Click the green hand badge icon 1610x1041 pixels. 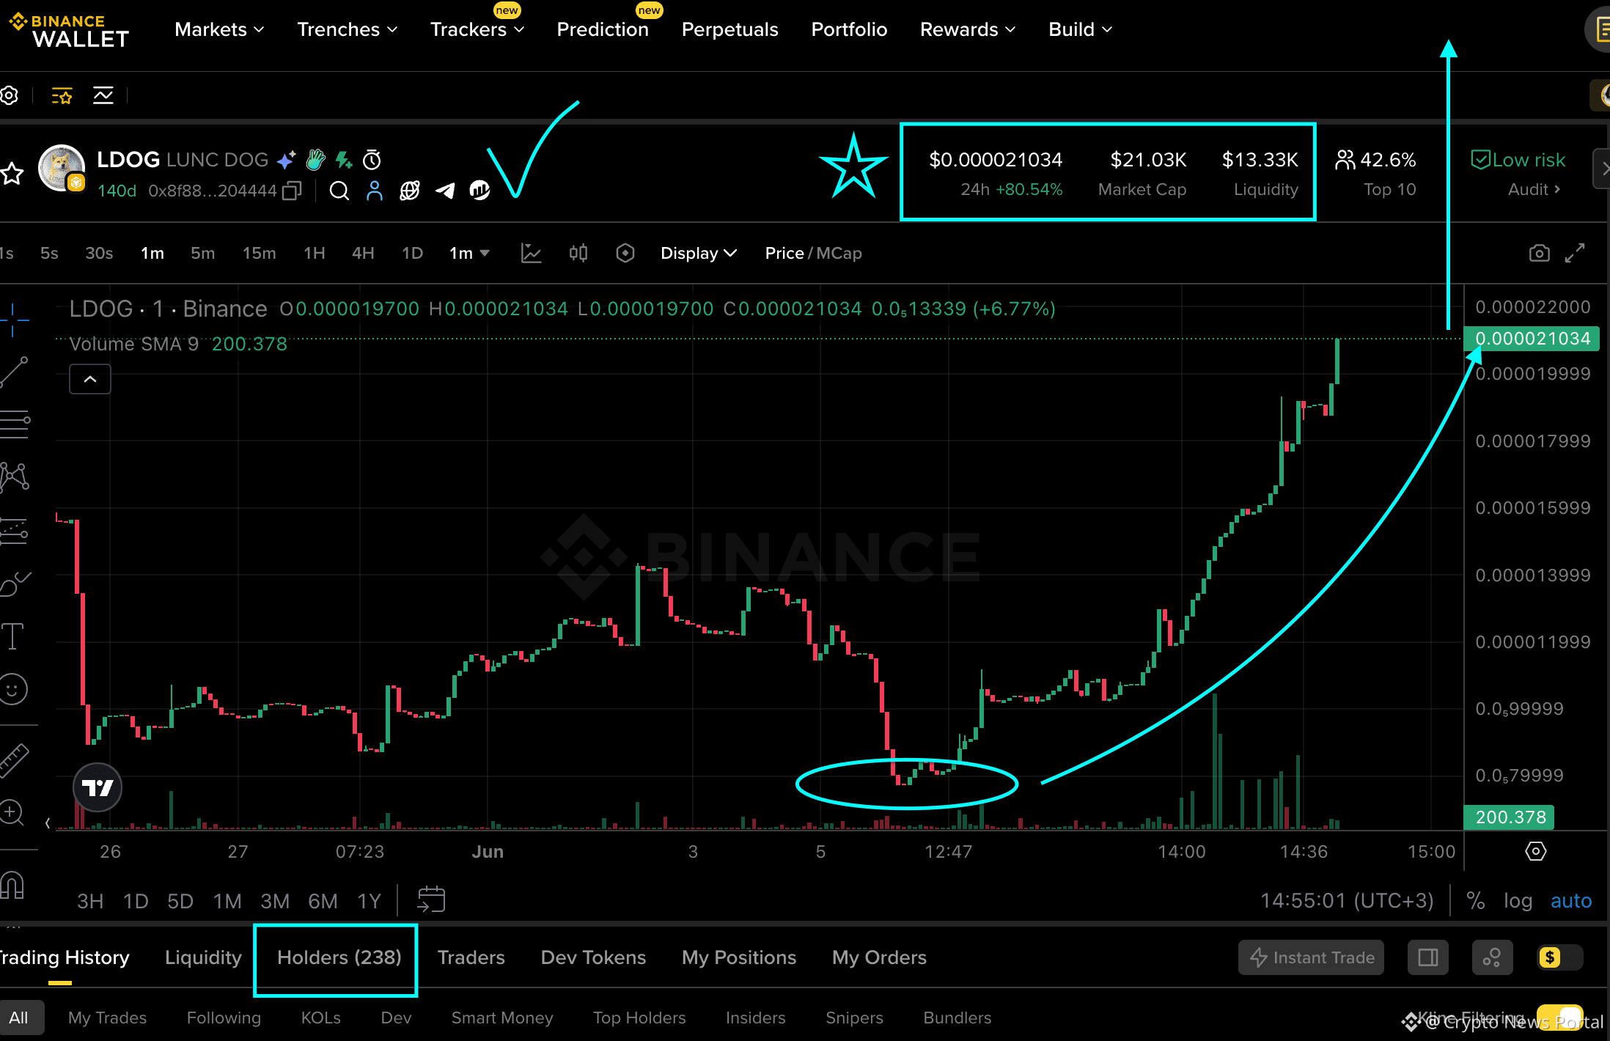click(x=315, y=159)
